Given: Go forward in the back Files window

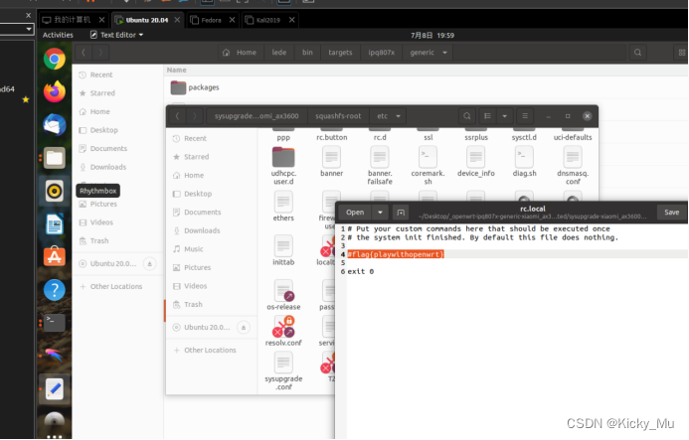Looking at the screenshot, I should pyautogui.click(x=100, y=53).
